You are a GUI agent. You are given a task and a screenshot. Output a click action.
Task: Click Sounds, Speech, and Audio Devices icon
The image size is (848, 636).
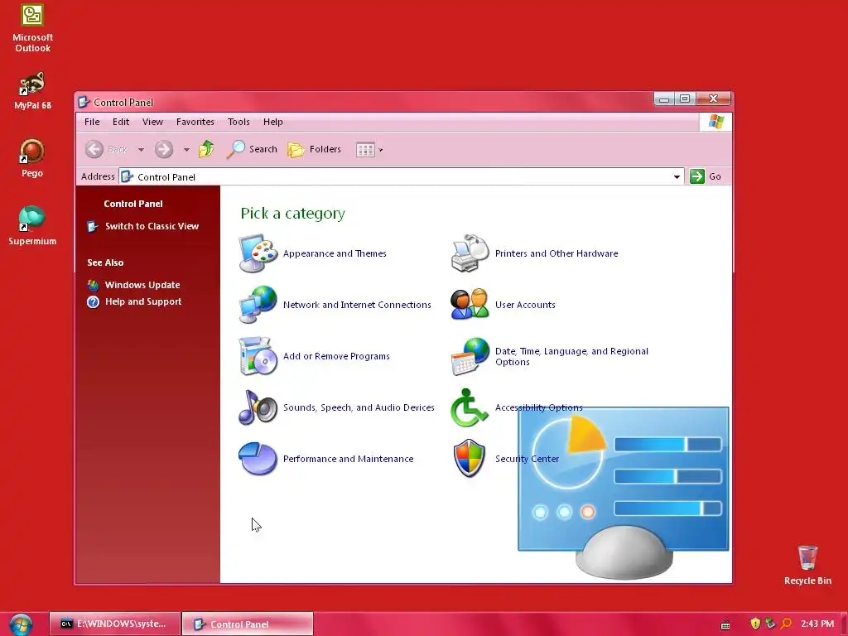[x=258, y=407]
